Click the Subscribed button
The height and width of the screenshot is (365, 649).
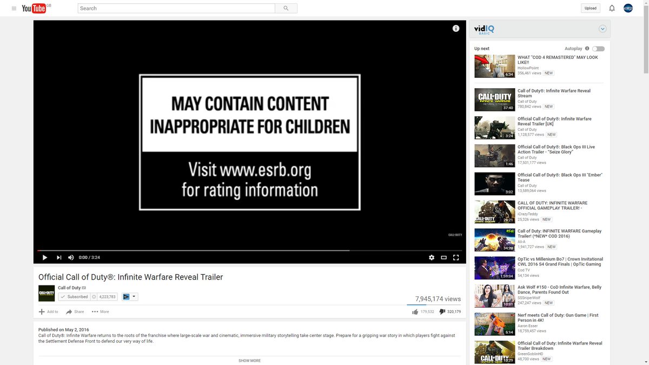coord(74,297)
